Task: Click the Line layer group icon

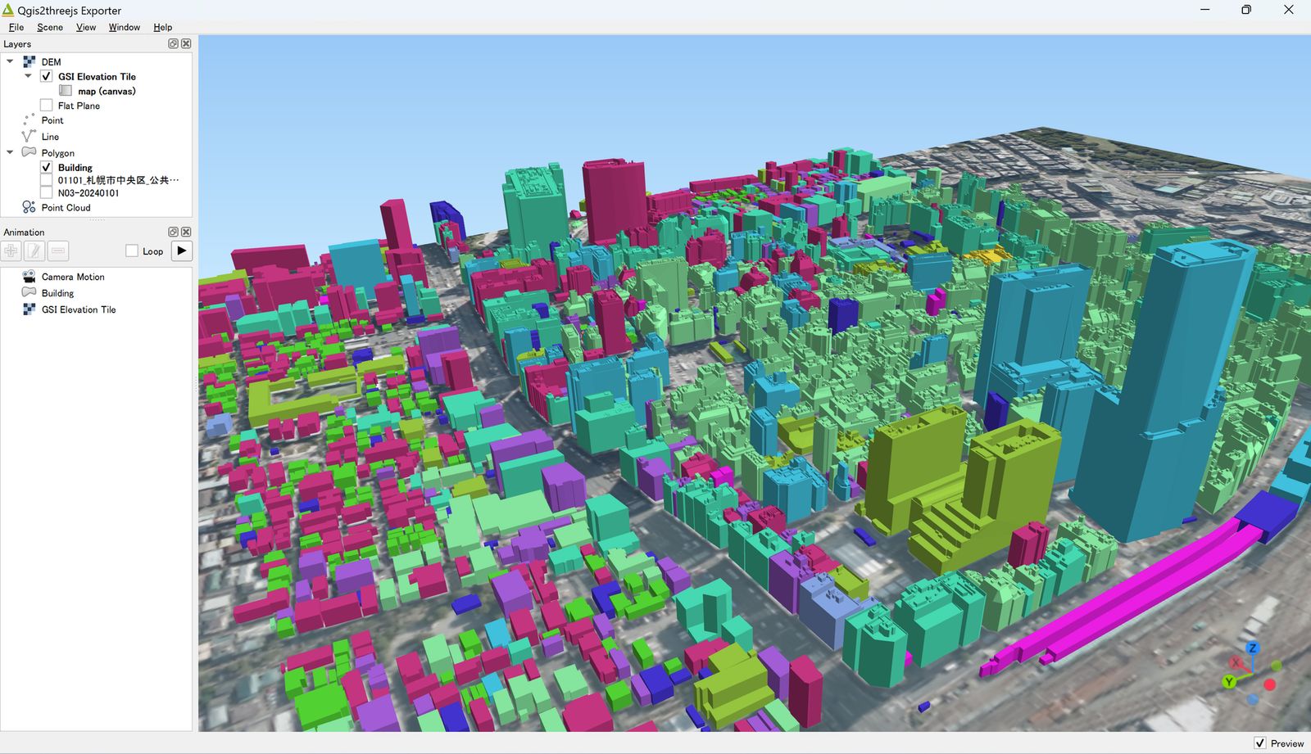Action: (29, 137)
